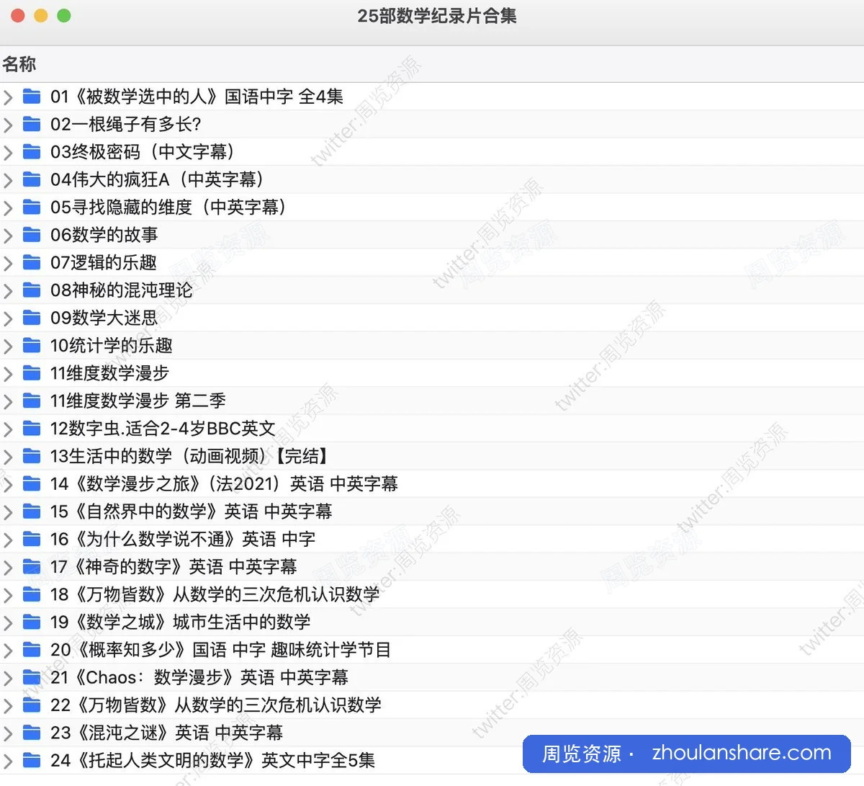Image resolution: width=864 pixels, height=786 pixels.
Task: Expand 15《自然界中的数学》 disclosure chevron
Action: (x=8, y=512)
